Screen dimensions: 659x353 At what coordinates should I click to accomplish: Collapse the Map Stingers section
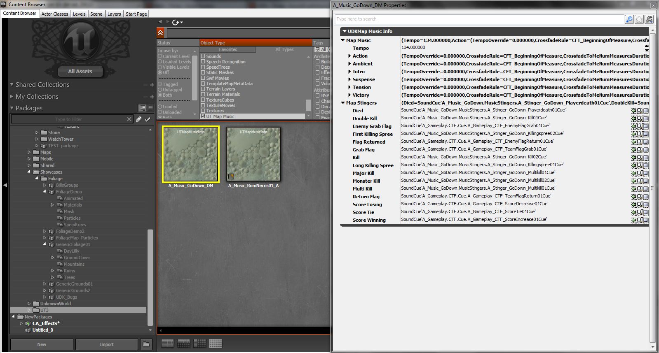click(x=343, y=103)
